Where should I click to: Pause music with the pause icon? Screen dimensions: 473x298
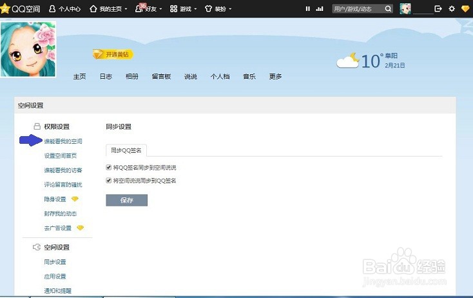click(307, 9)
